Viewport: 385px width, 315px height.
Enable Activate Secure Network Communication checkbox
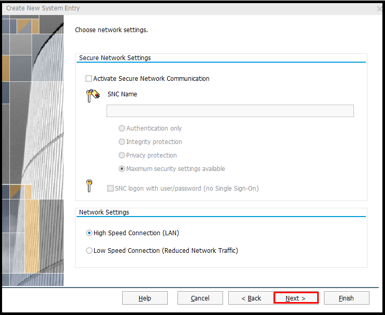point(89,79)
